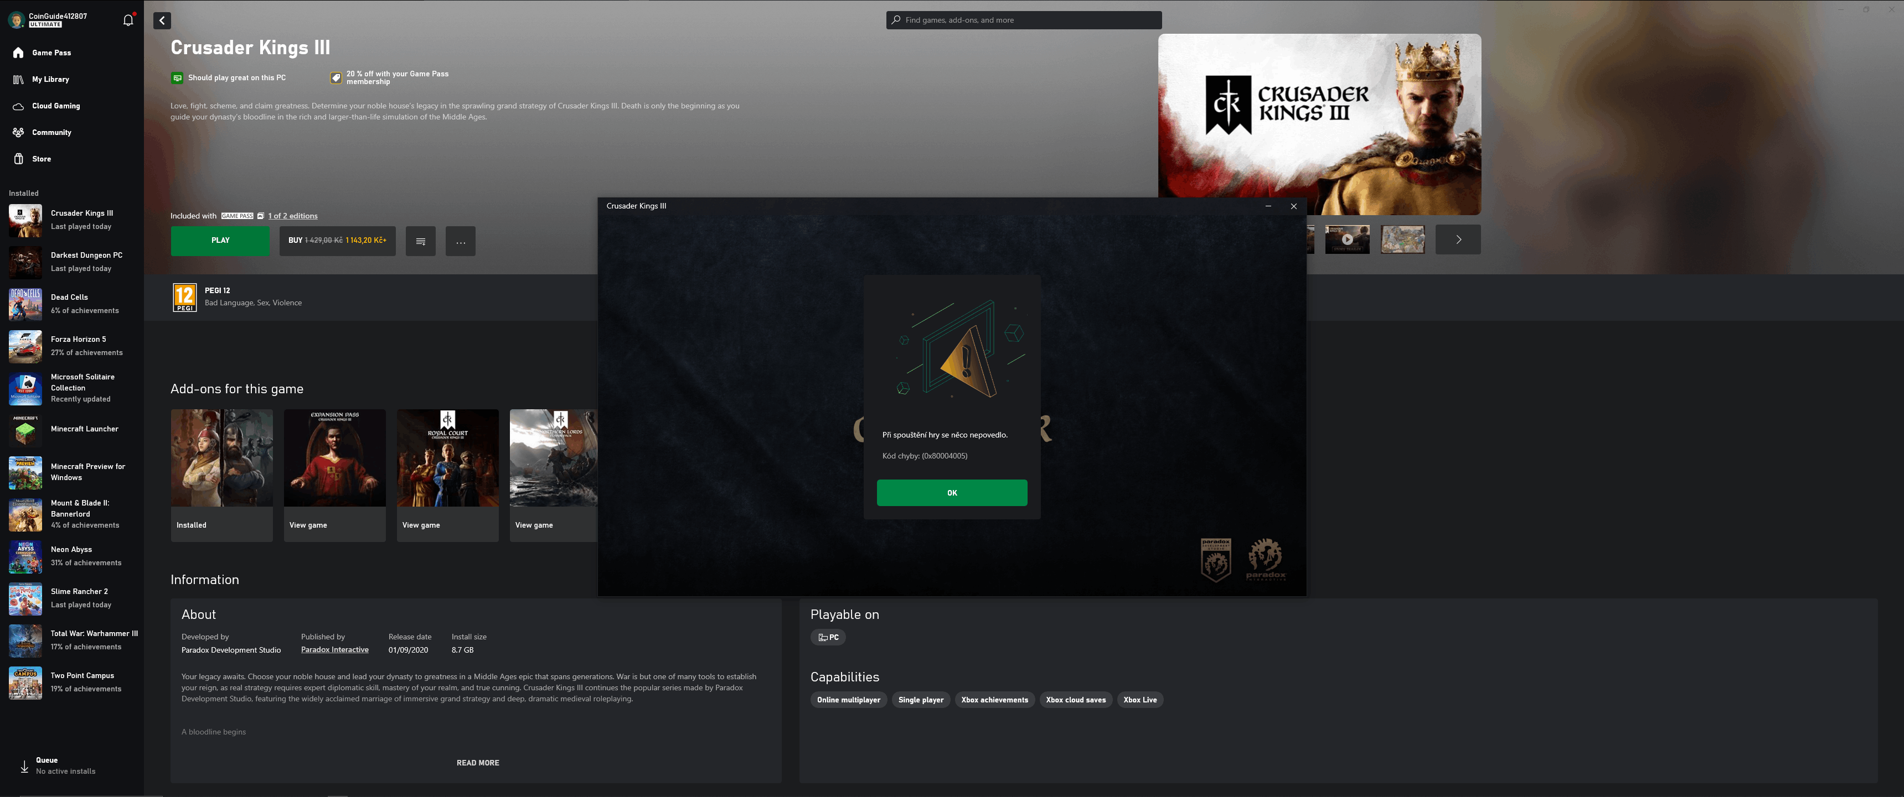Select Dead Cells in installed list
This screenshot has width=1904, height=797.
click(x=71, y=304)
